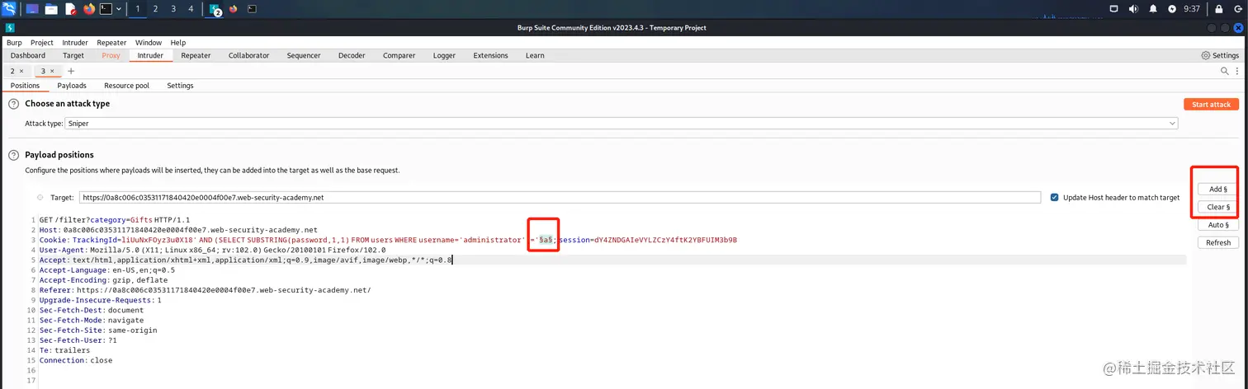Click the 9:37 clock
1248x389 pixels.
[x=1192, y=9]
